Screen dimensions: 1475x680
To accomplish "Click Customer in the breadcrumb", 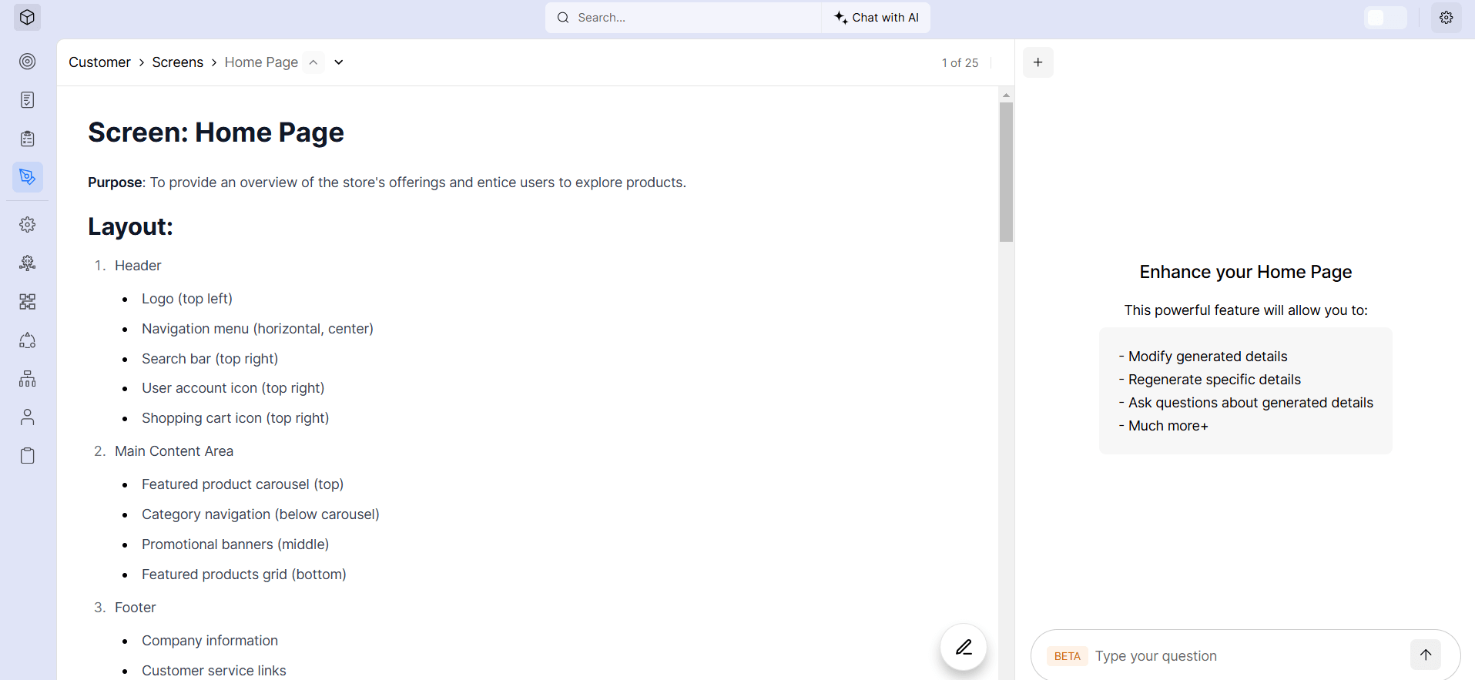I will 99,62.
